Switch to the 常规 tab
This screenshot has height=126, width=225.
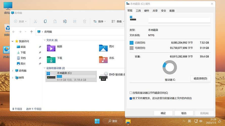click(130, 11)
